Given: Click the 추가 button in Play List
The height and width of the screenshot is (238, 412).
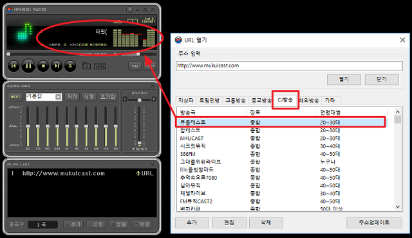Looking at the screenshot, I should 73,225.
